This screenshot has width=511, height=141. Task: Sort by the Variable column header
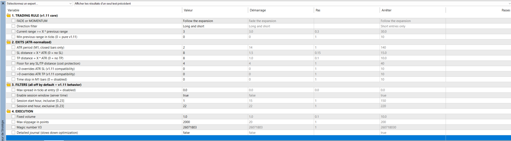pos(94,10)
